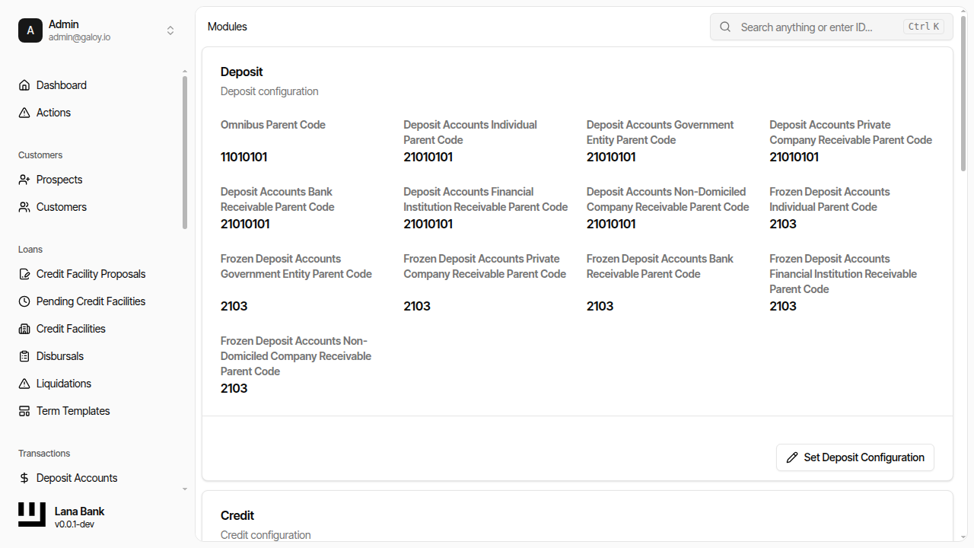Click the Lana Bank logo

point(31,514)
